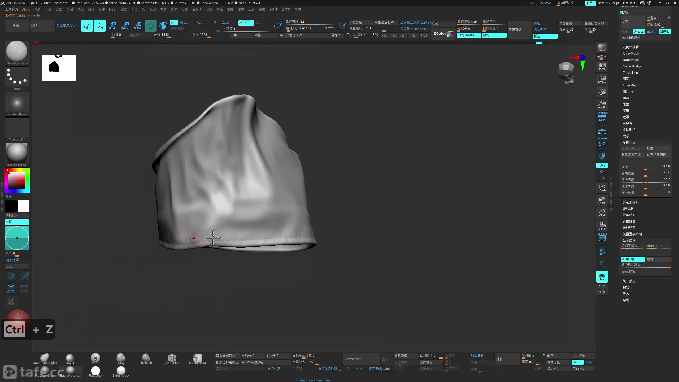Expand the BPR 设置 section
The height and width of the screenshot is (382, 679).
tap(628, 272)
